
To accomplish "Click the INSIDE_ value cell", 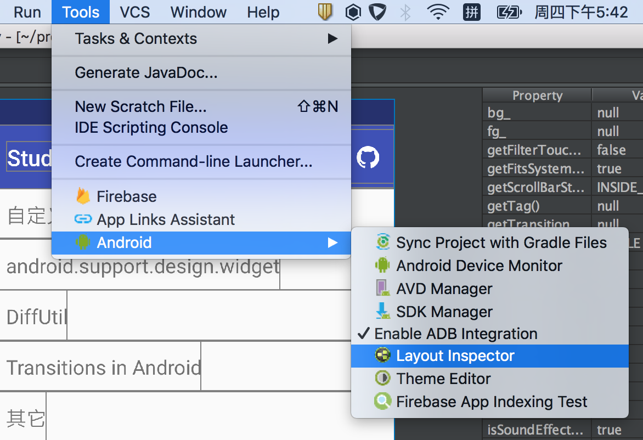I will (618, 188).
